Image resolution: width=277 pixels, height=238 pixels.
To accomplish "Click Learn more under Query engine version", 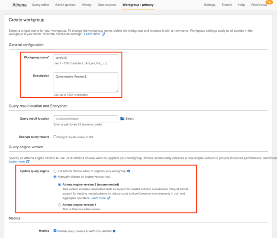I will (x=16, y=162).
